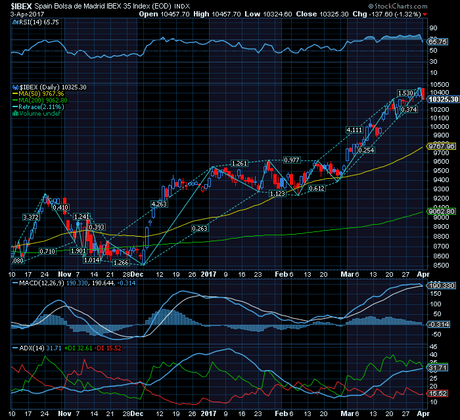Click the 15.52 -DI axis tag
Image resolution: width=460 pixels, height=420 pixels.
tap(438, 394)
